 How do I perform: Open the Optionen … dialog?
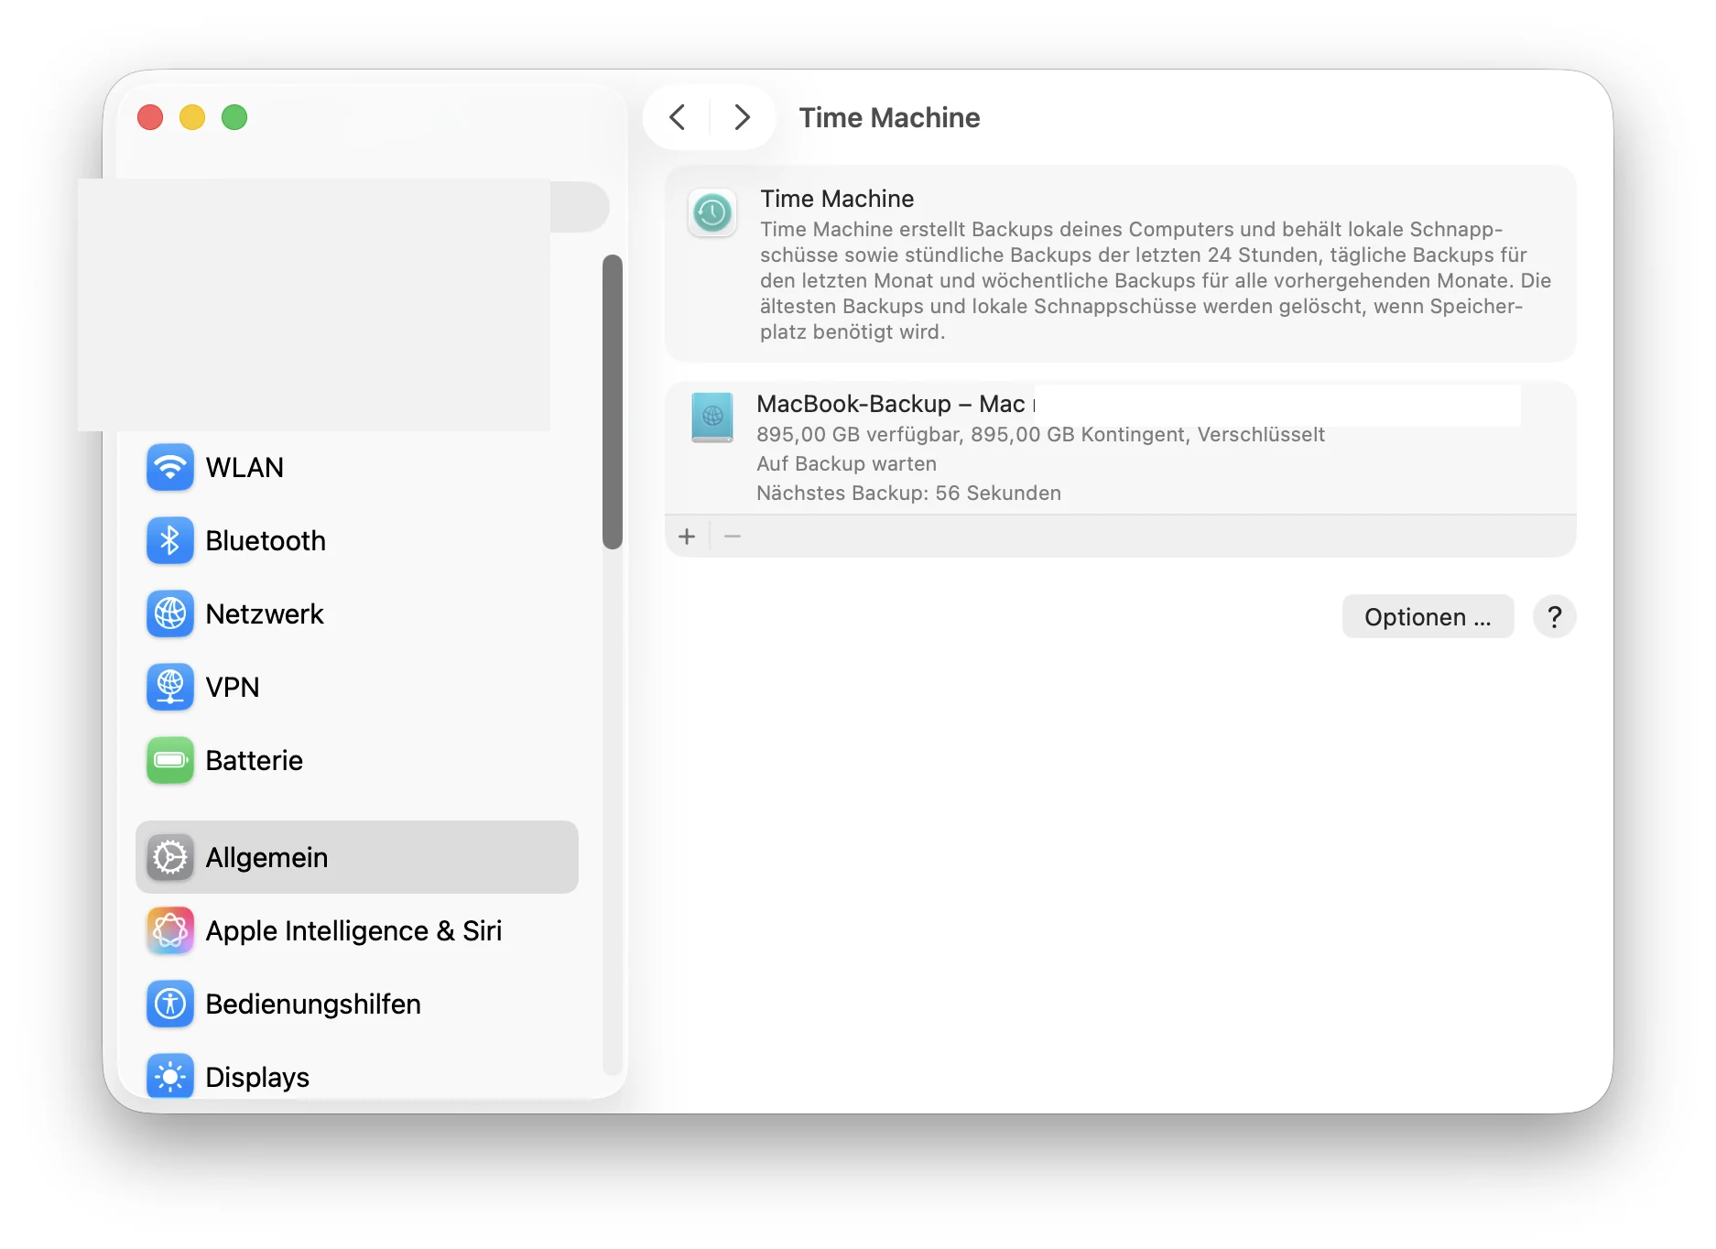[1428, 617]
